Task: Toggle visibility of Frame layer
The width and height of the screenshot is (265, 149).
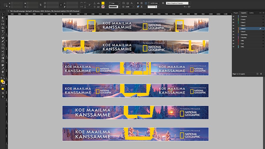Action: point(234,19)
